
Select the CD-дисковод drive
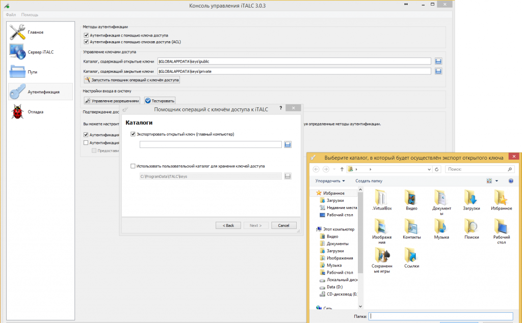(x=338, y=294)
